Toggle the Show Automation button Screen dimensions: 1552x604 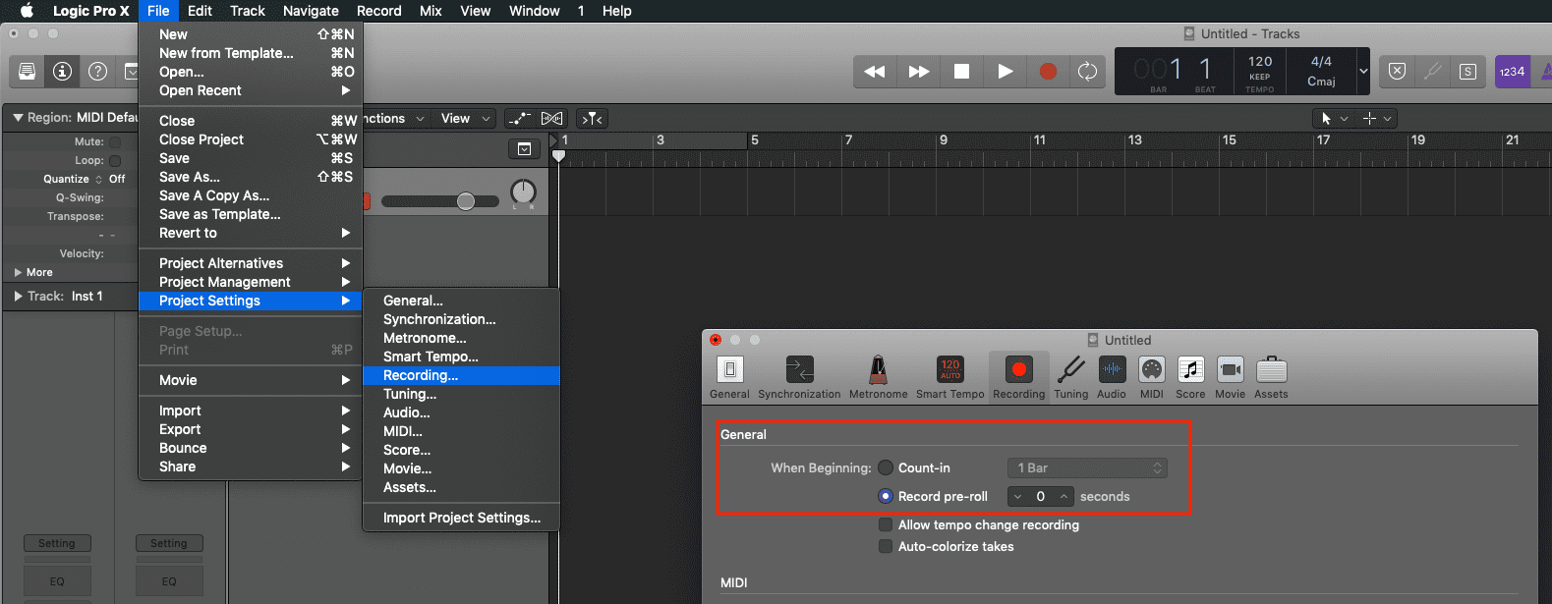[x=521, y=118]
